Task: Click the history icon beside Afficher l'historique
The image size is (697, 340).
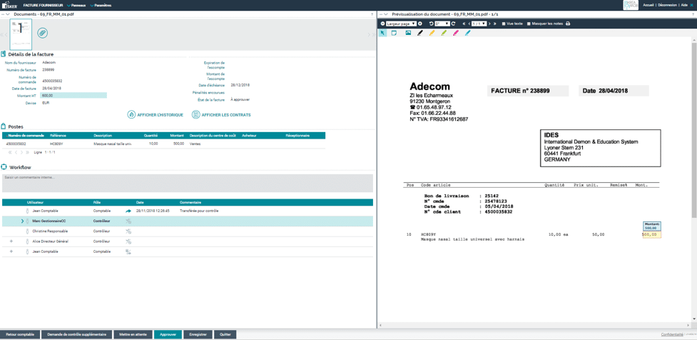Action: (131, 115)
